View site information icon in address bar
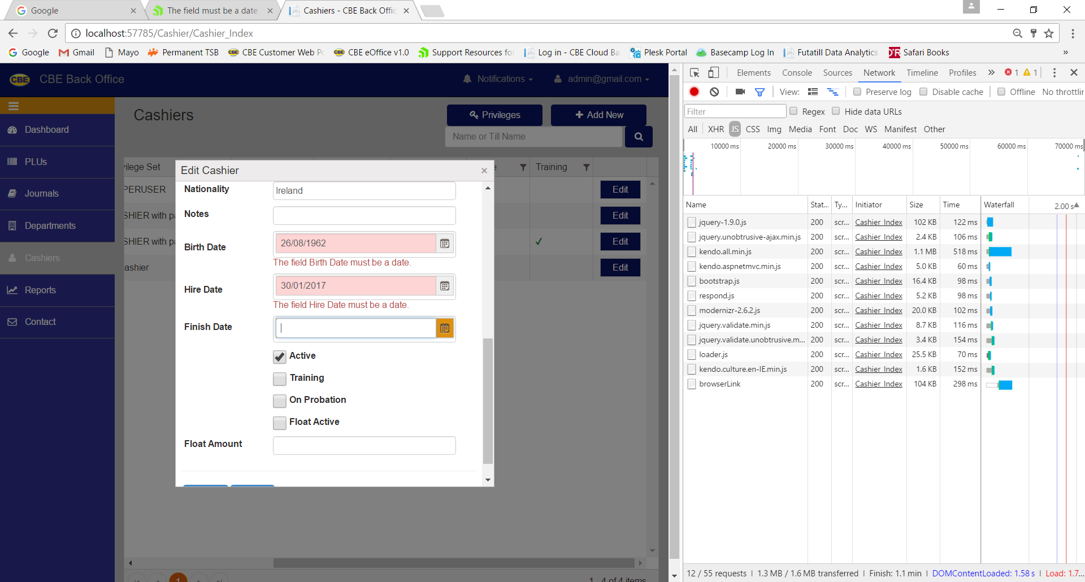 tap(76, 33)
